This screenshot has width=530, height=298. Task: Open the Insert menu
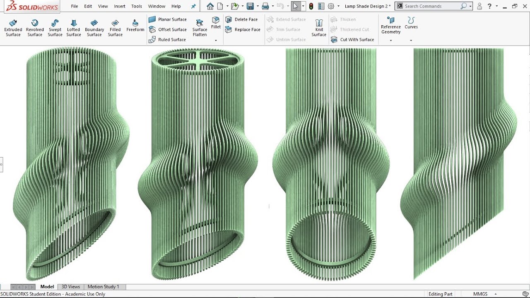pyautogui.click(x=120, y=6)
